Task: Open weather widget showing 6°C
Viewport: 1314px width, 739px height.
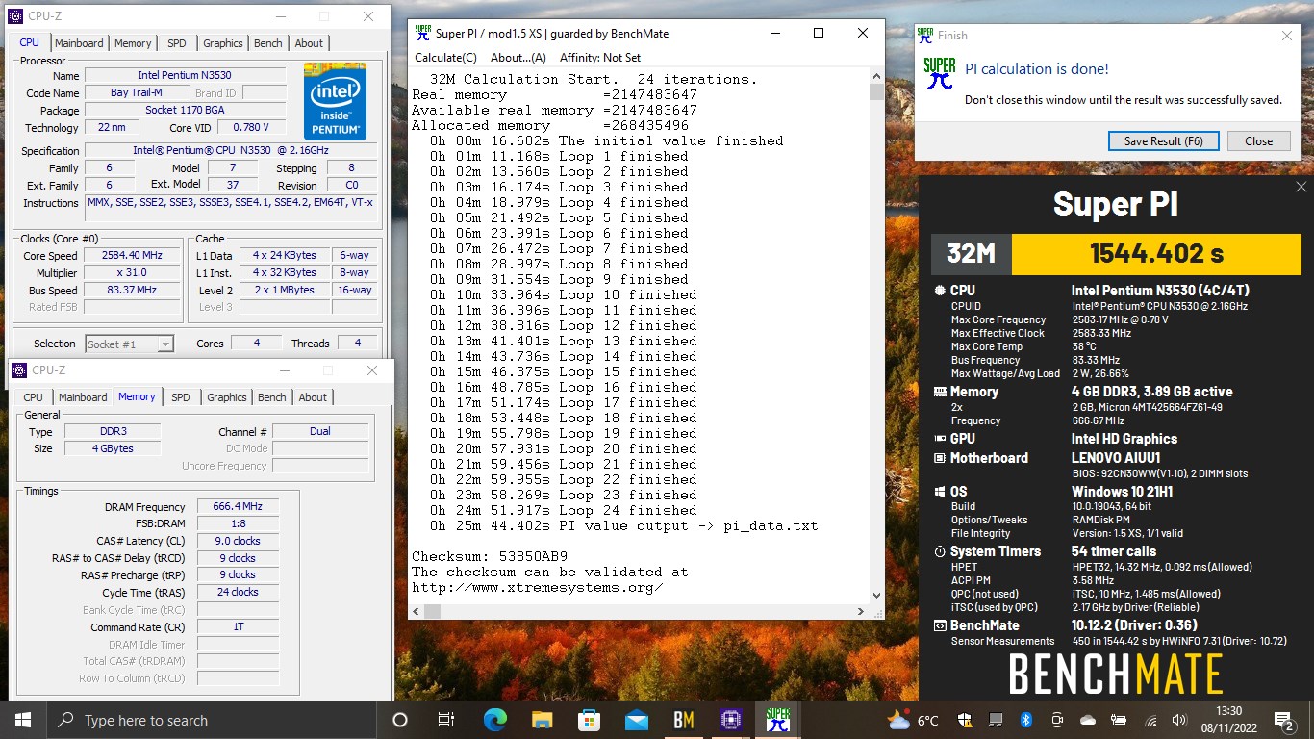Action: (914, 720)
